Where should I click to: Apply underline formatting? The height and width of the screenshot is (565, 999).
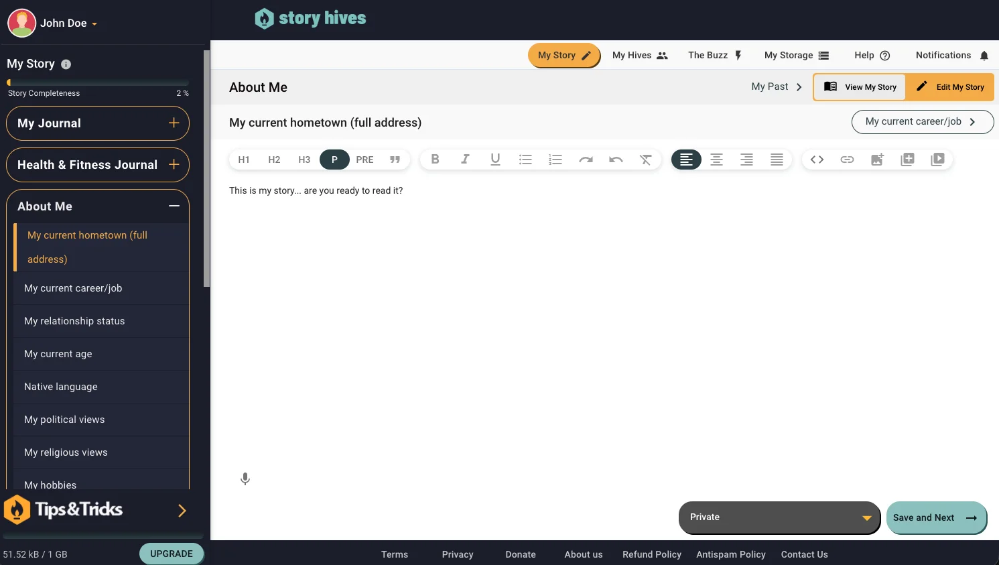[x=495, y=160]
